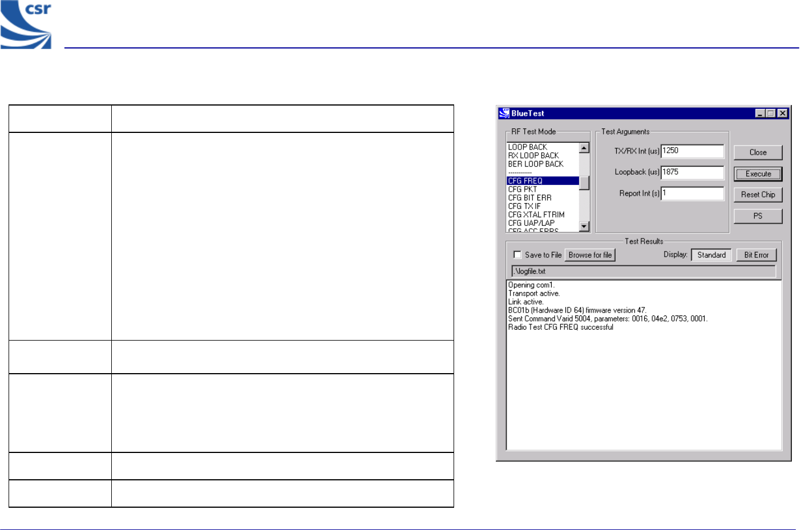Click the logfile.txt path field
This screenshot has height=530, width=801.
(x=644, y=272)
